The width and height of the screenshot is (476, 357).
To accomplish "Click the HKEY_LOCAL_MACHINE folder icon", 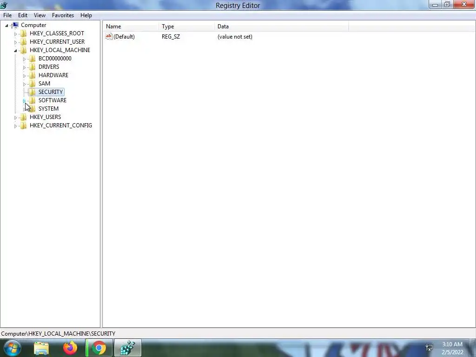I will pyautogui.click(x=24, y=50).
